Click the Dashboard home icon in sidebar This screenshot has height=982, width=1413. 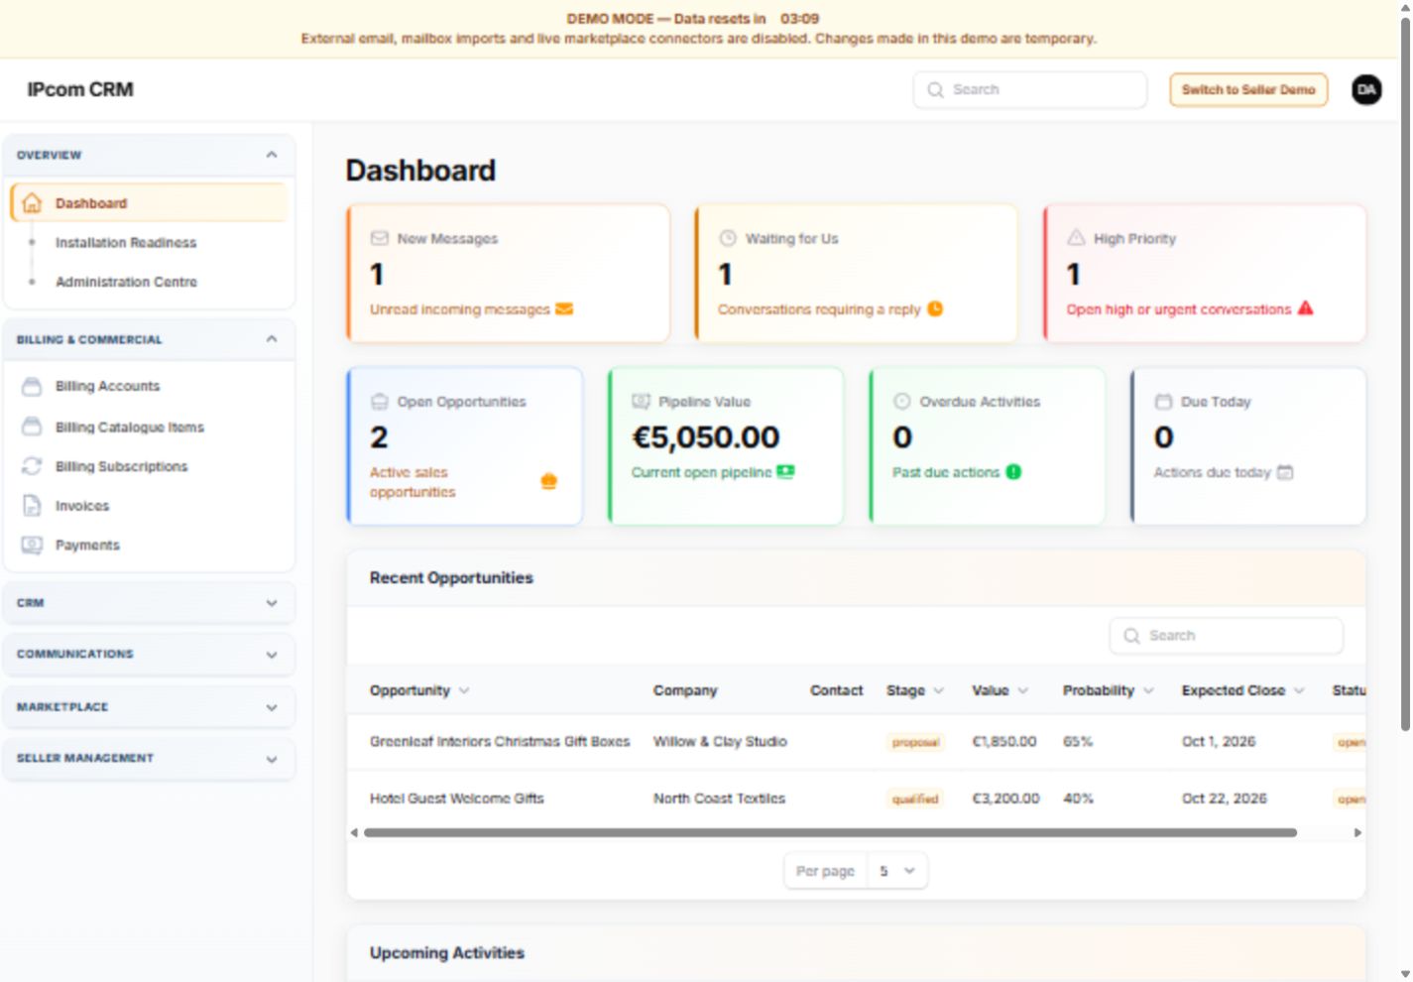point(32,203)
